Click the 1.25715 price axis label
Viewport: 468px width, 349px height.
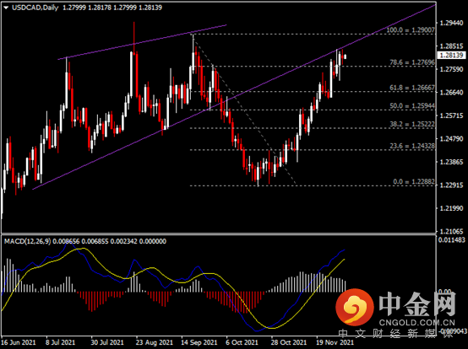pos(452,115)
